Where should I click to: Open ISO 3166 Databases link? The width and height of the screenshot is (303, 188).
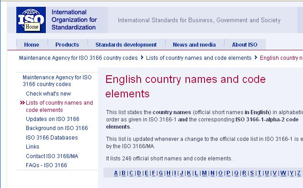[52, 137]
